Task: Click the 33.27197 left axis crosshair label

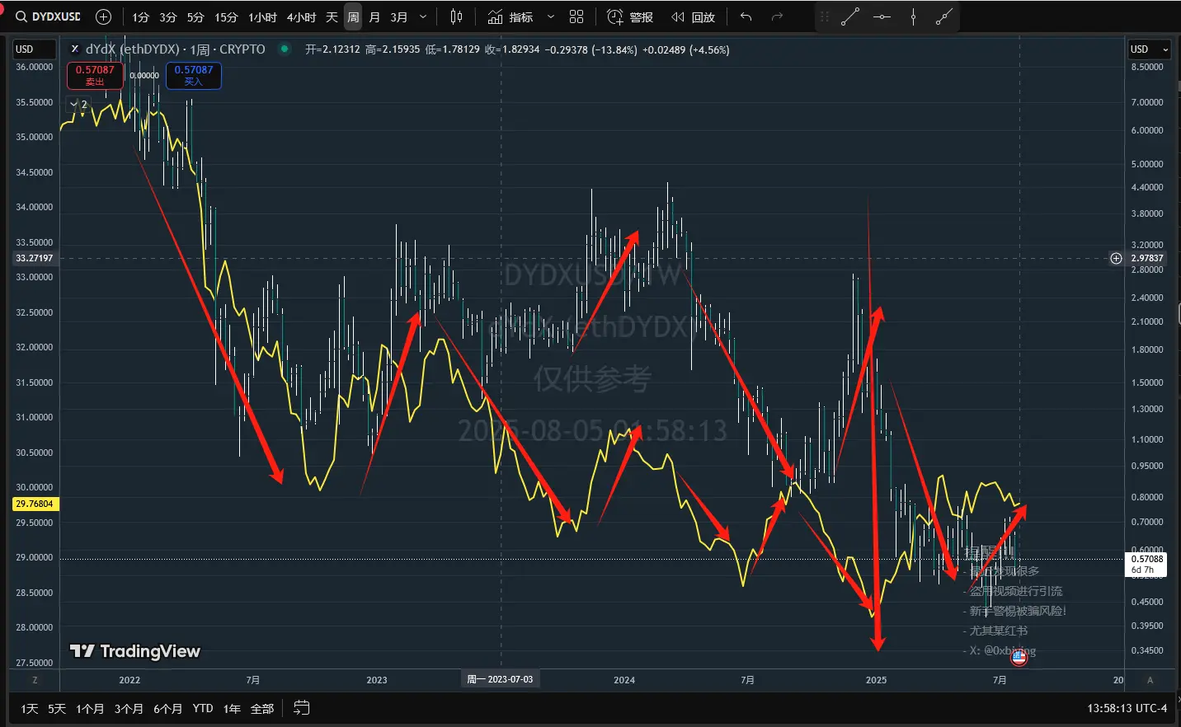Action: 35,258
